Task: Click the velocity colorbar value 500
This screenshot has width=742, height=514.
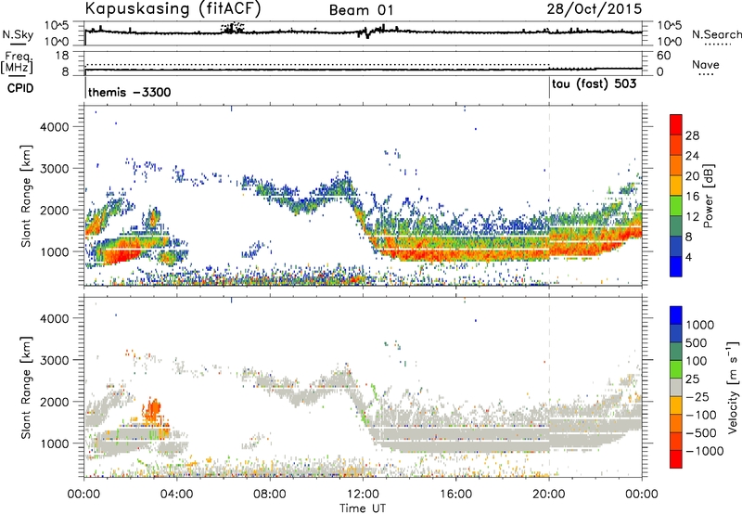Action: 698,343
